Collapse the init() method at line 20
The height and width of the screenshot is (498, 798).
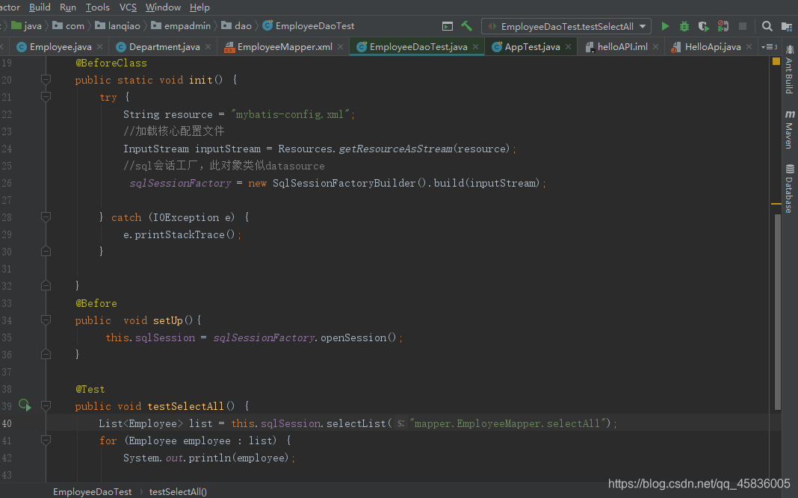point(46,79)
